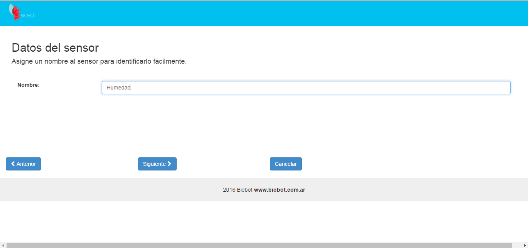Open the www.biobot.com.ar footer link
528x248 pixels.
click(x=279, y=190)
